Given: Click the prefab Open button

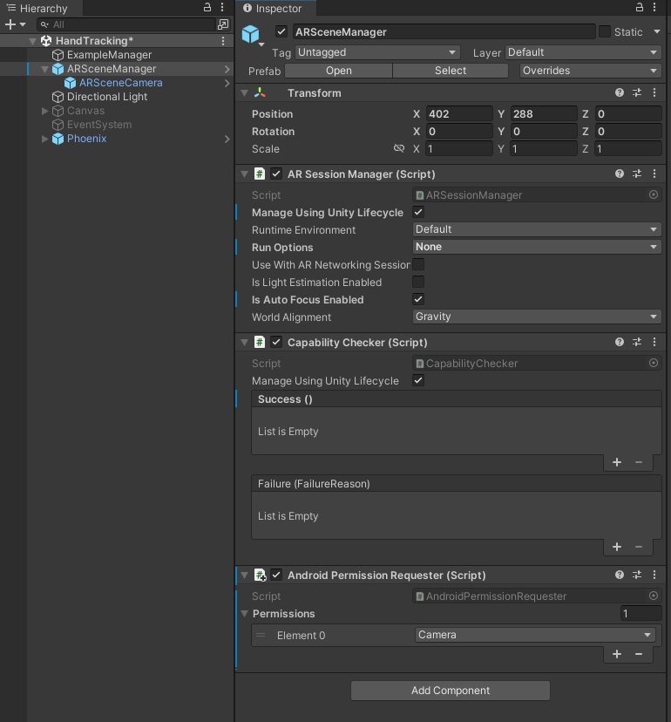Looking at the screenshot, I should [339, 71].
